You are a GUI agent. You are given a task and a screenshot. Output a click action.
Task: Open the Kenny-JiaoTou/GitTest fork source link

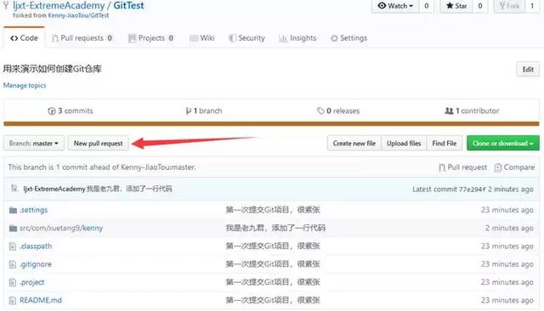pos(78,15)
